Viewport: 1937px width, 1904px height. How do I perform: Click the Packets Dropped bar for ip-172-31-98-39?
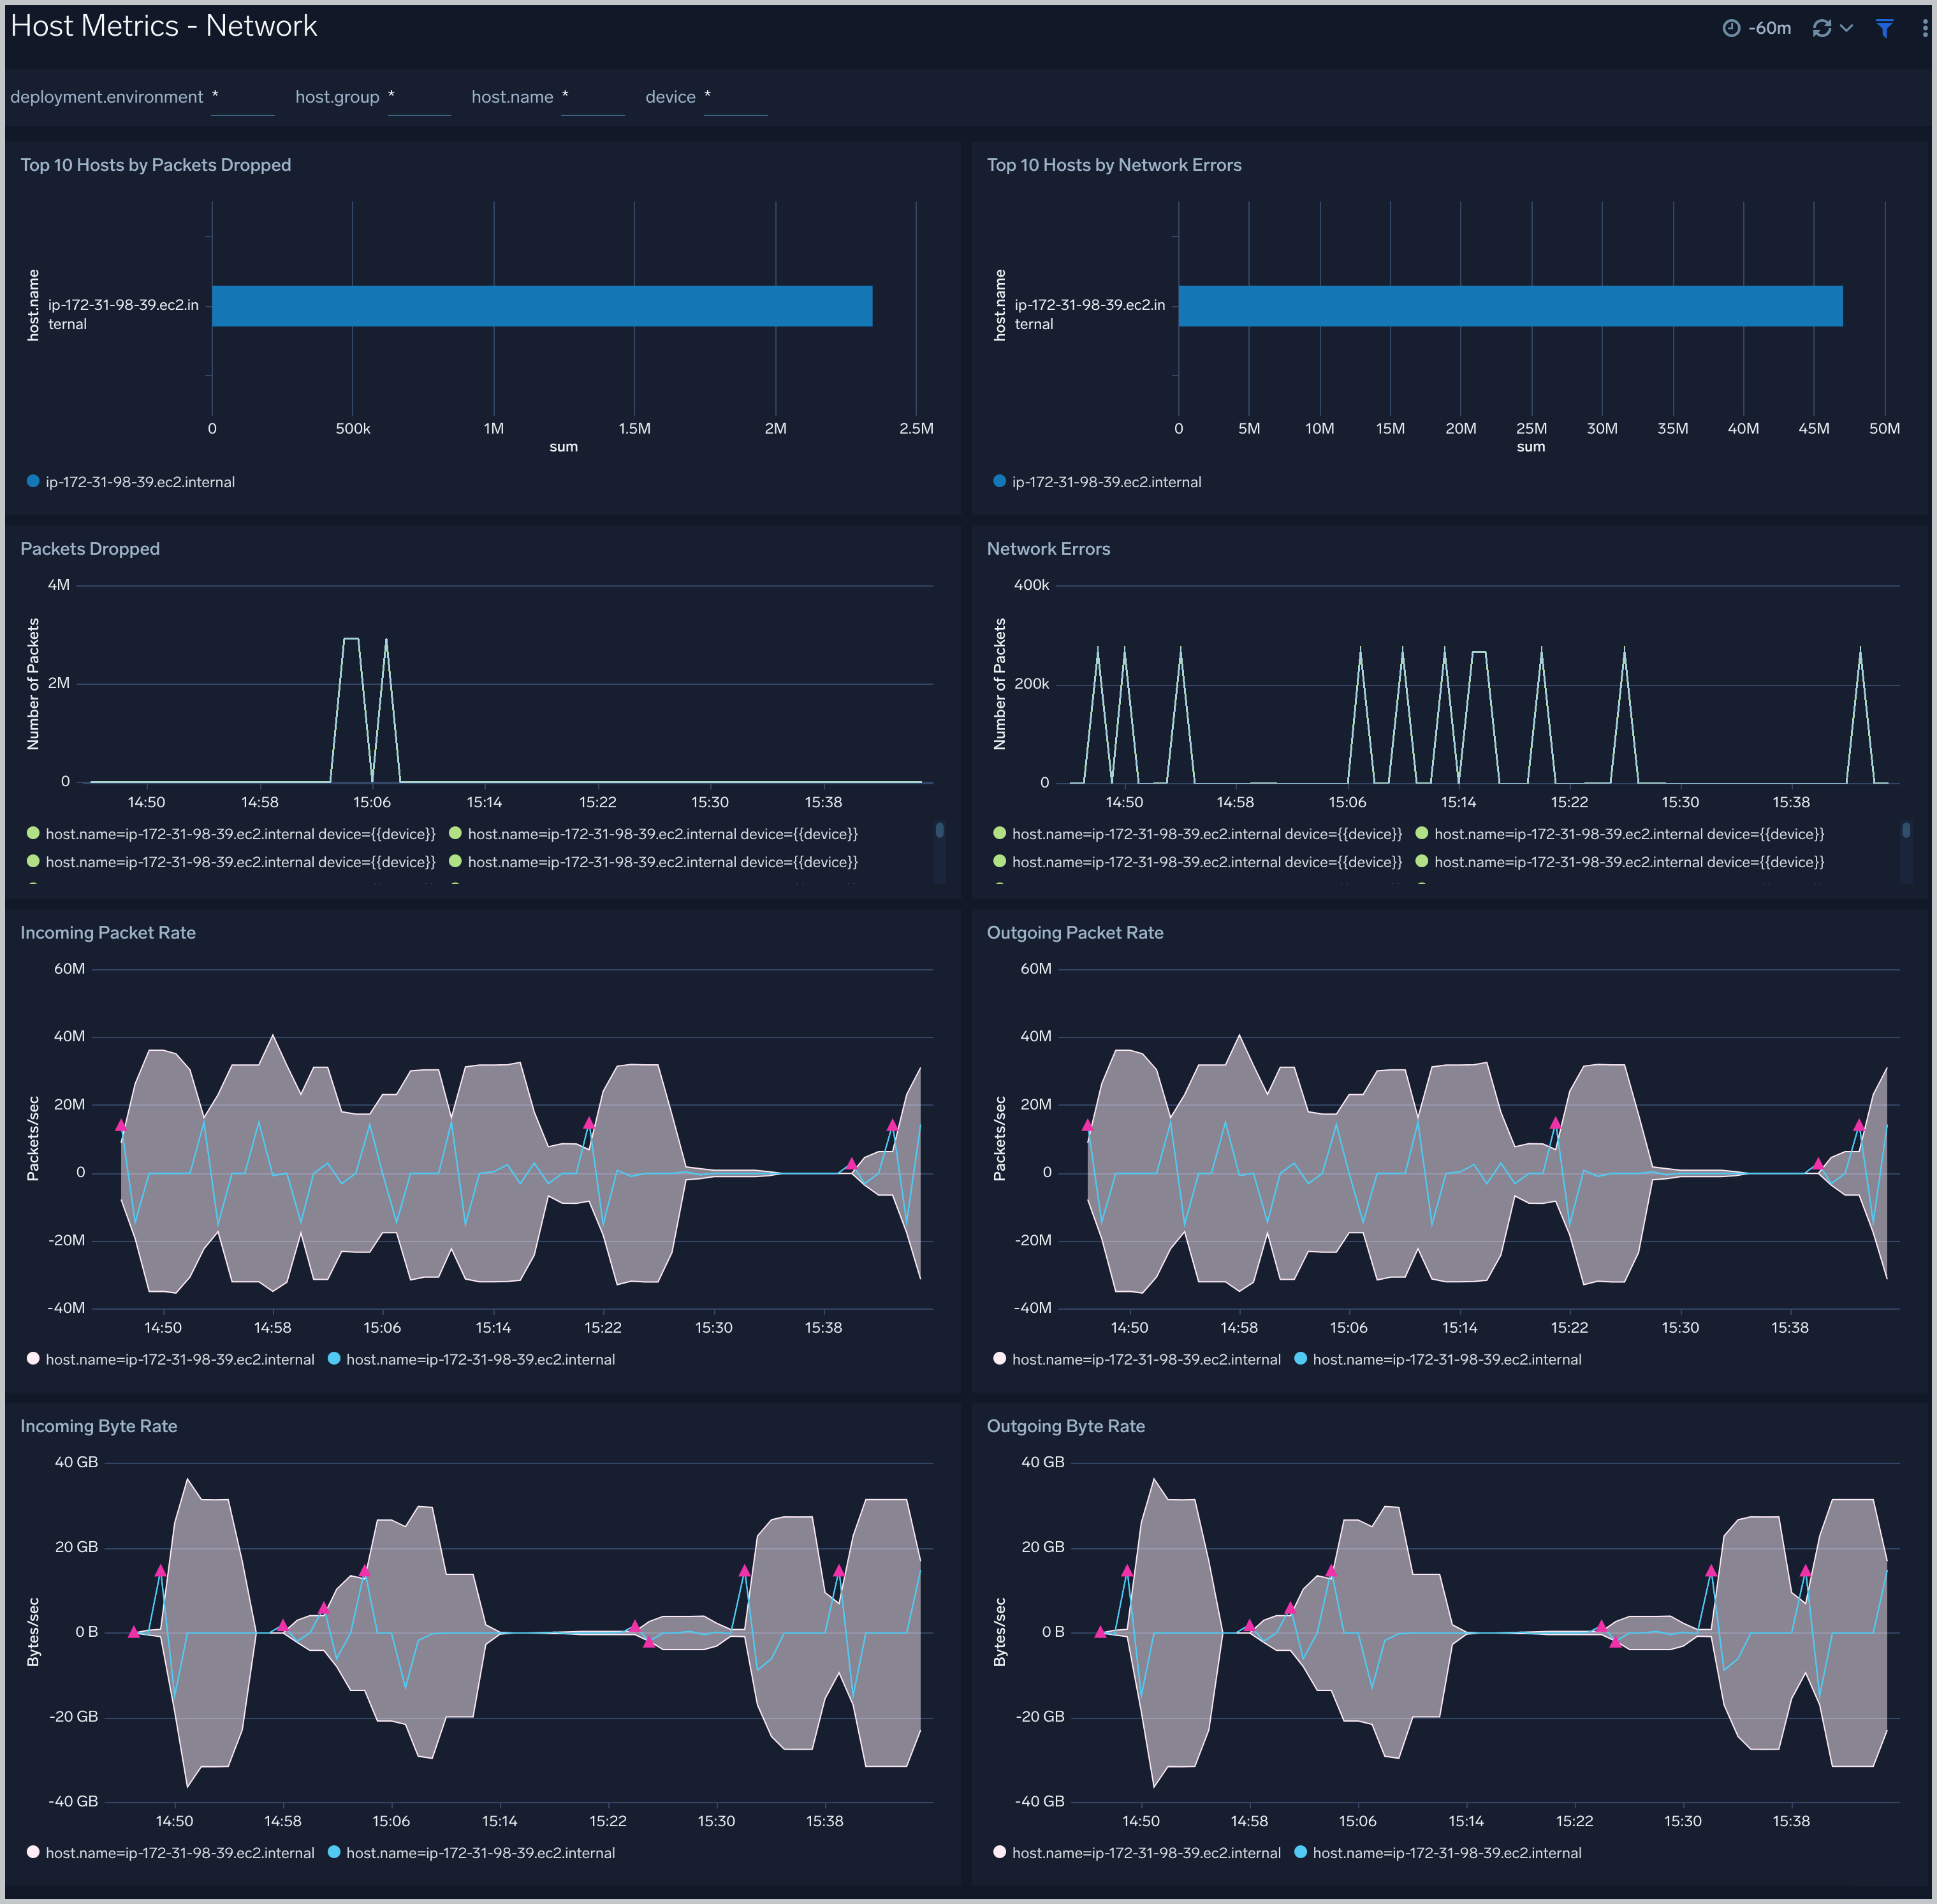click(x=542, y=306)
